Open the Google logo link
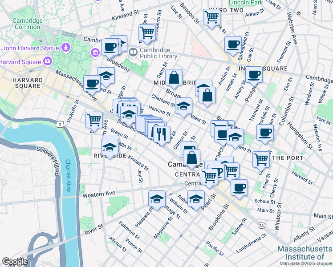This screenshot has height=267, width=333. coord(15,262)
